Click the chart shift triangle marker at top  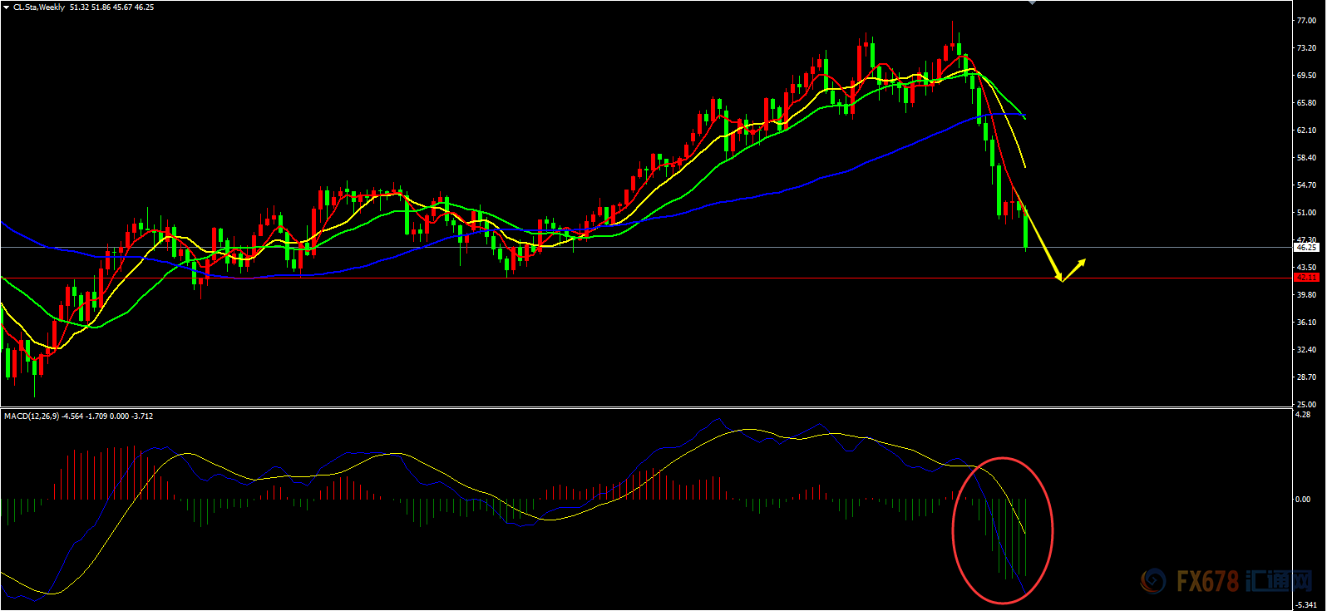coord(1032,2)
